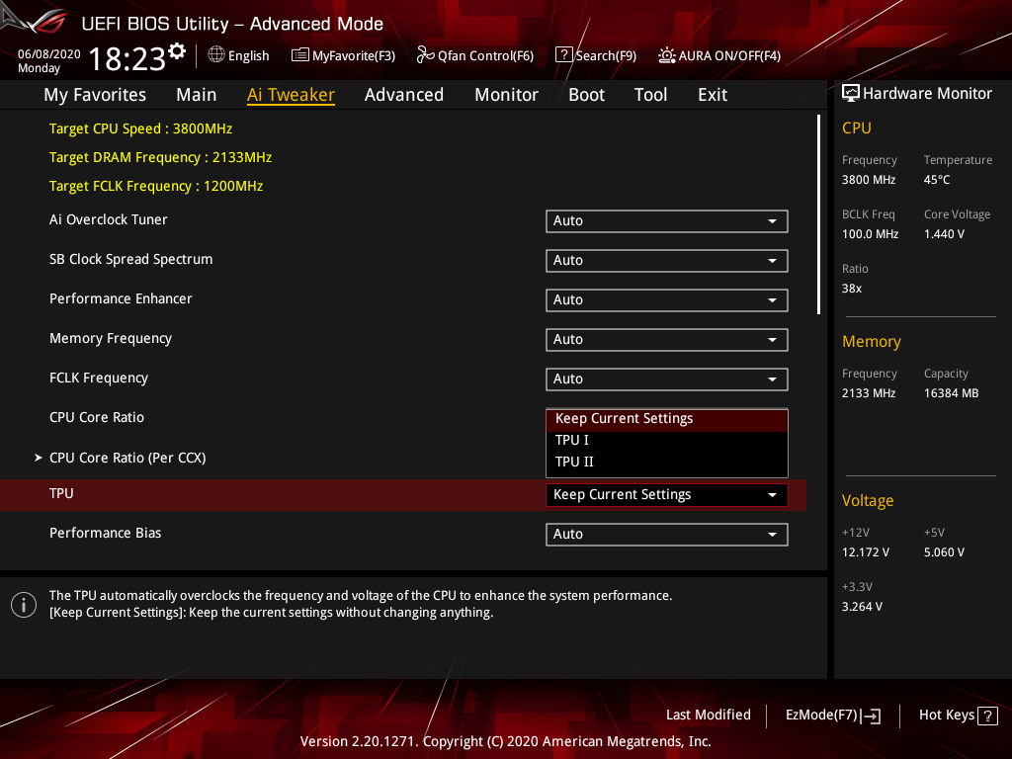
Task: Open Search(F9) label
Action: click(x=606, y=56)
